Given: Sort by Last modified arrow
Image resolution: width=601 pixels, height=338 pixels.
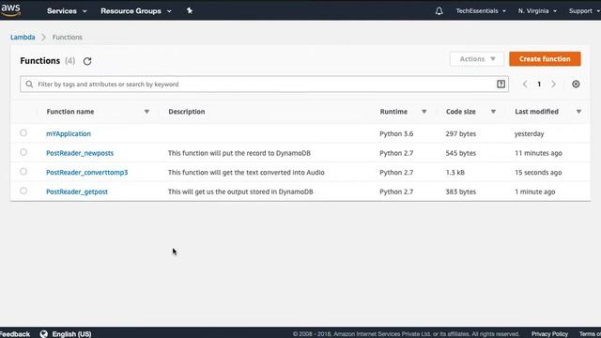Looking at the screenshot, I should (578, 112).
